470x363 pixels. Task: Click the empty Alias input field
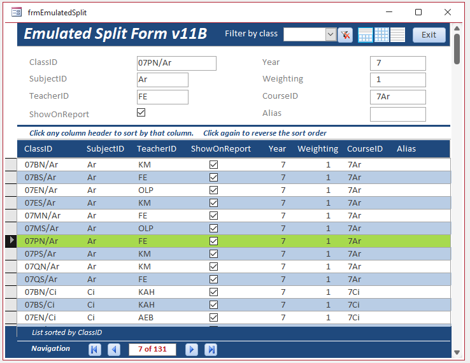coord(398,114)
